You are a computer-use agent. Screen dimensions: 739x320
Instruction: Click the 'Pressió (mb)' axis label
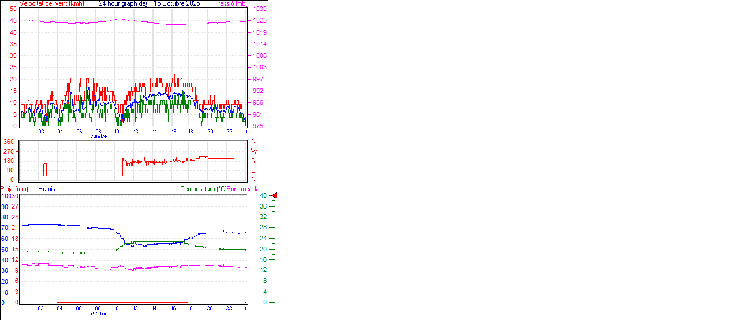[230, 3]
